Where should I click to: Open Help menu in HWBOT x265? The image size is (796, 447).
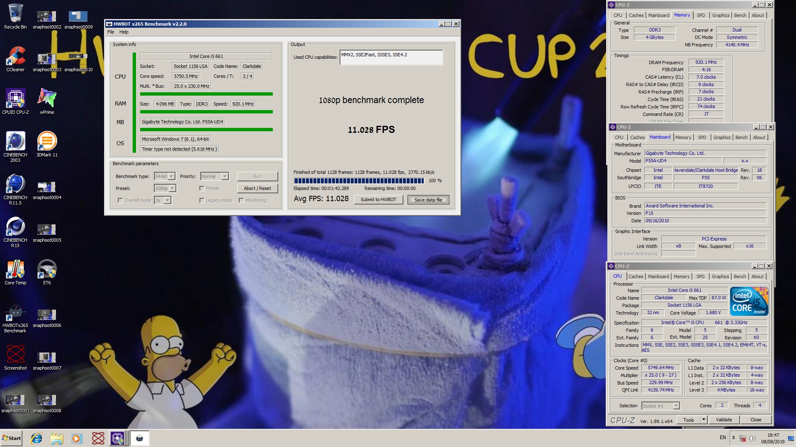pos(124,32)
